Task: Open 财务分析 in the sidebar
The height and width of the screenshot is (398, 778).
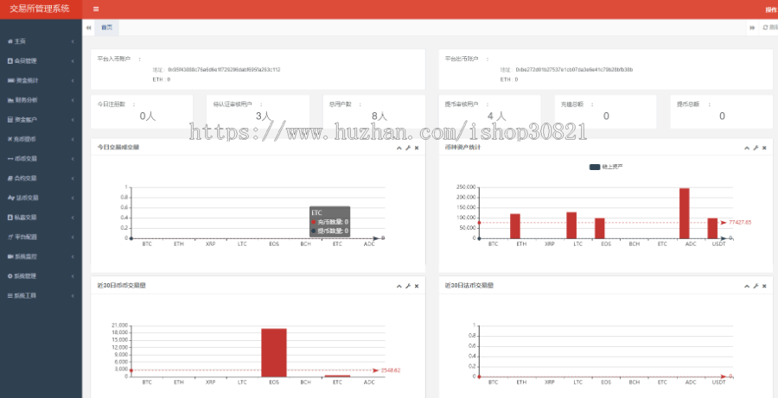Action: 26,99
